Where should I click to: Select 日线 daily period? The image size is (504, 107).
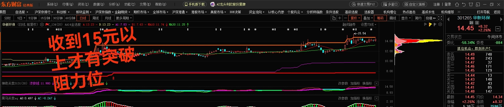click(x=83, y=18)
